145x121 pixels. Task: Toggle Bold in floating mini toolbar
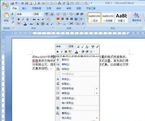click(57, 52)
